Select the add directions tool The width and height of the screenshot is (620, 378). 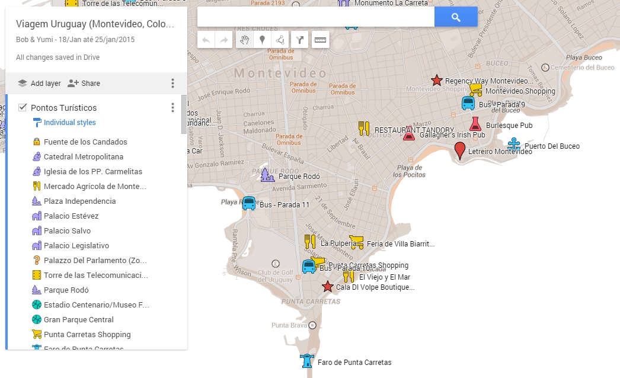tap(300, 40)
